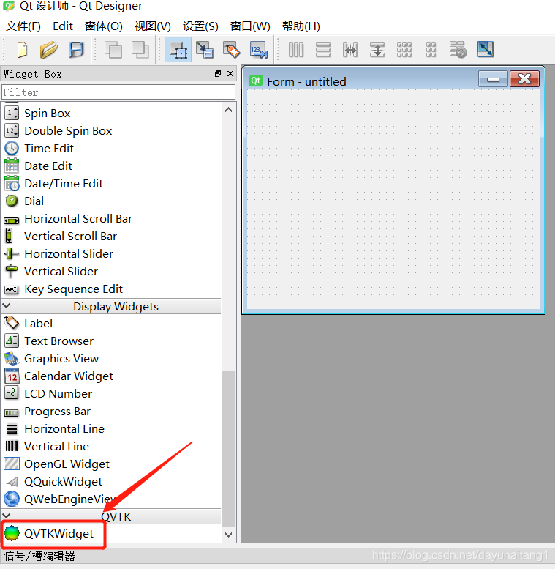555x569 pixels.
Task: Close the Form - untitled window
Action: [x=524, y=79]
